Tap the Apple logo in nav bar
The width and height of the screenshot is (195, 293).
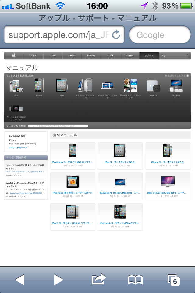pos(14,56)
